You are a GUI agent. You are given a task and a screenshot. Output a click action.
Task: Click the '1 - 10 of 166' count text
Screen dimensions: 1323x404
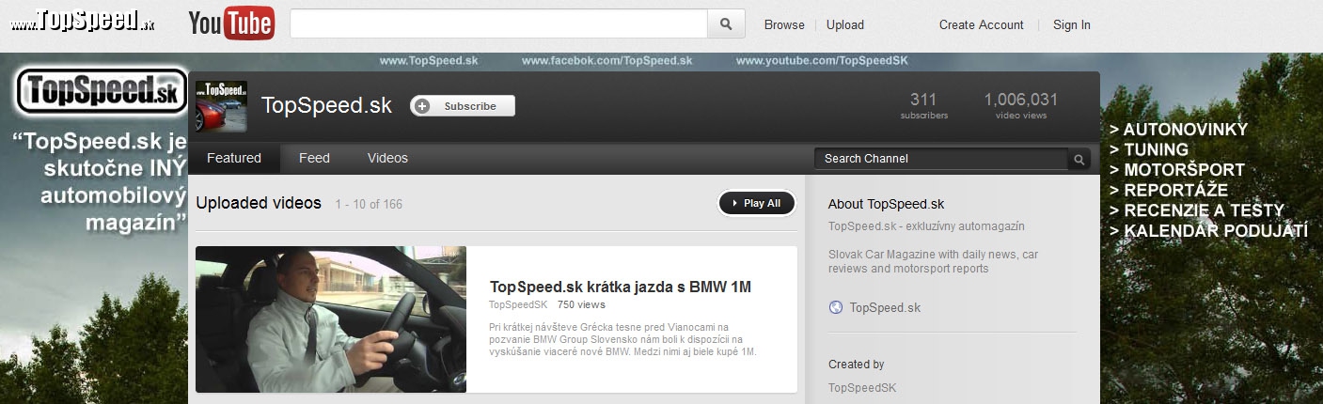pos(369,204)
